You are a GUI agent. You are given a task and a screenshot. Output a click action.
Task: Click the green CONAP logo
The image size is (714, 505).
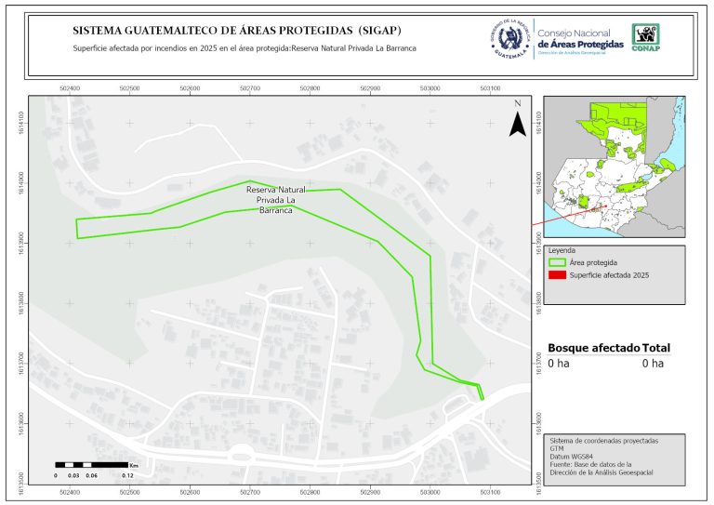pos(646,35)
